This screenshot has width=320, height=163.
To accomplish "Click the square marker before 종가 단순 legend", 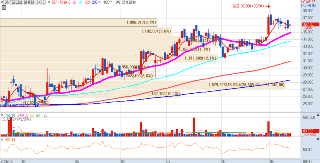I will pyautogui.click(x=50, y=2).
